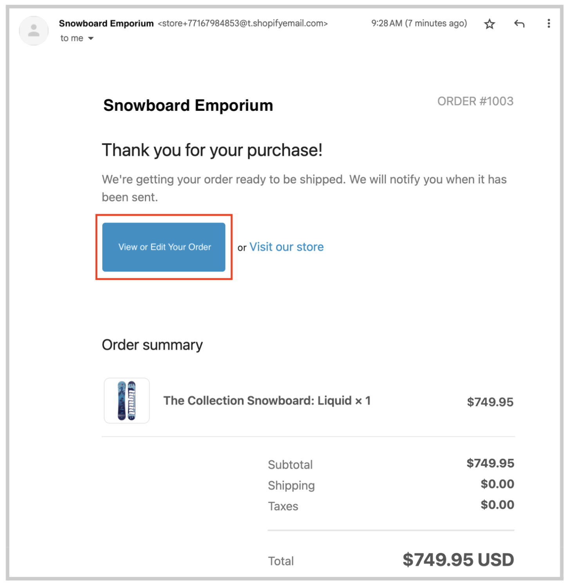
Task: Expand recipient details arrow beside "to me"
Action: [x=91, y=38]
